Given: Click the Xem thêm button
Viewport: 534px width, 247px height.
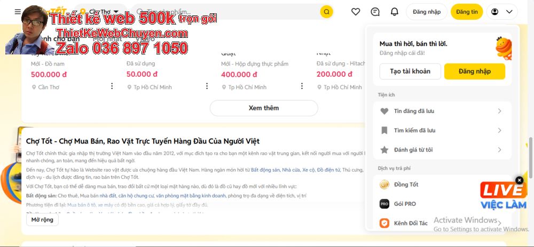Looking at the screenshot, I should [264, 108].
